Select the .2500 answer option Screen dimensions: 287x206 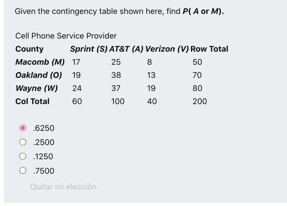23,142
